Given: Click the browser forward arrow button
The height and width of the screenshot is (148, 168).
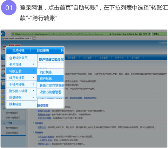Looking at the screenshot, I should click(x=8, y=34).
